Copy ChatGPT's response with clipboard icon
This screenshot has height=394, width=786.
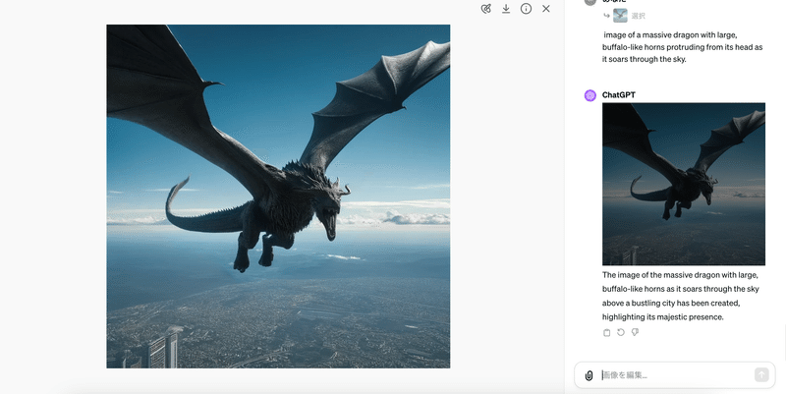pyautogui.click(x=606, y=332)
